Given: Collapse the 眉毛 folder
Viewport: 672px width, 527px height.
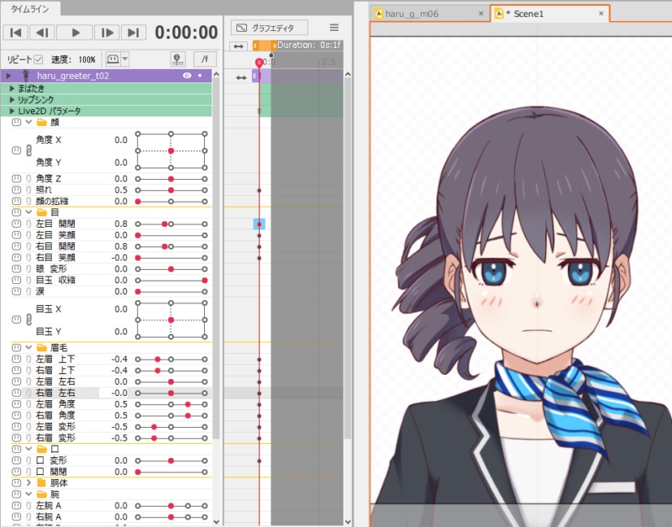Looking at the screenshot, I should [x=29, y=347].
